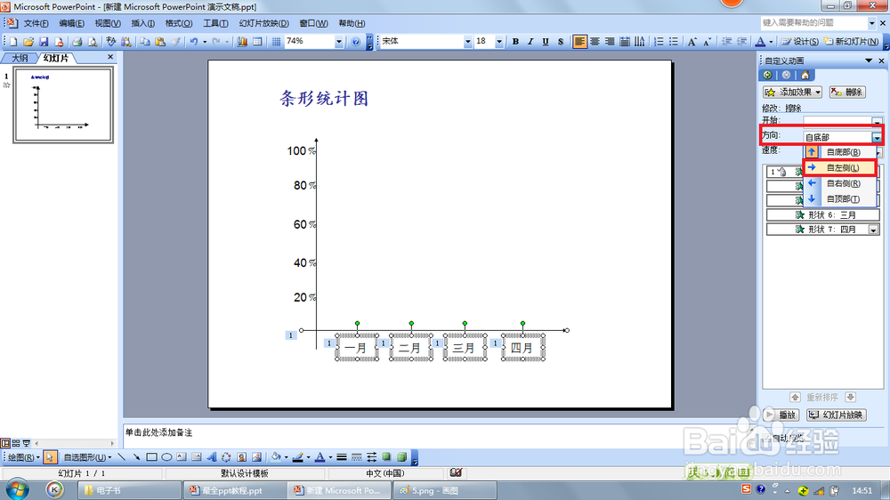Click the 新幻灯片 button
Image resolution: width=890 pixels, height=500 pixels.
point(852,42)
